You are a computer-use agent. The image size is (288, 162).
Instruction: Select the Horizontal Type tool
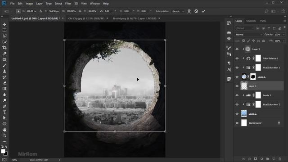(4, 112)
